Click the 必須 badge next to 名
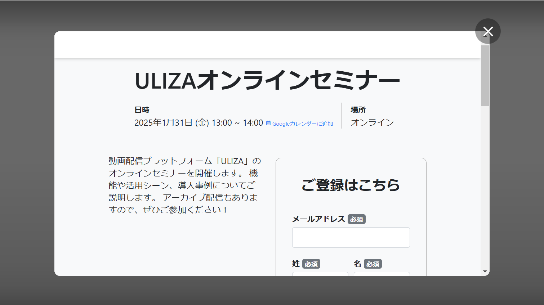This screenshot has width=544, height=305. (x=373, y=264)
